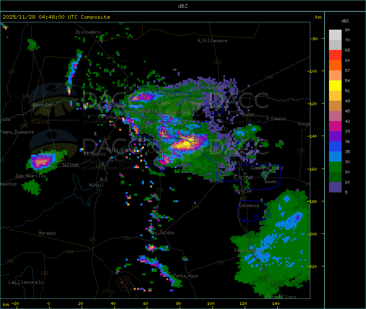Select the Pampa_Diamante map label

[17, 132]
